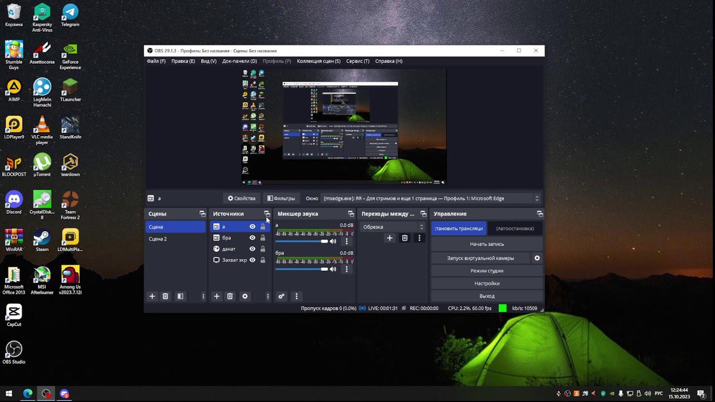
Task: Open the Scenes dock three-dot menu
Action: tap(203, 296)
